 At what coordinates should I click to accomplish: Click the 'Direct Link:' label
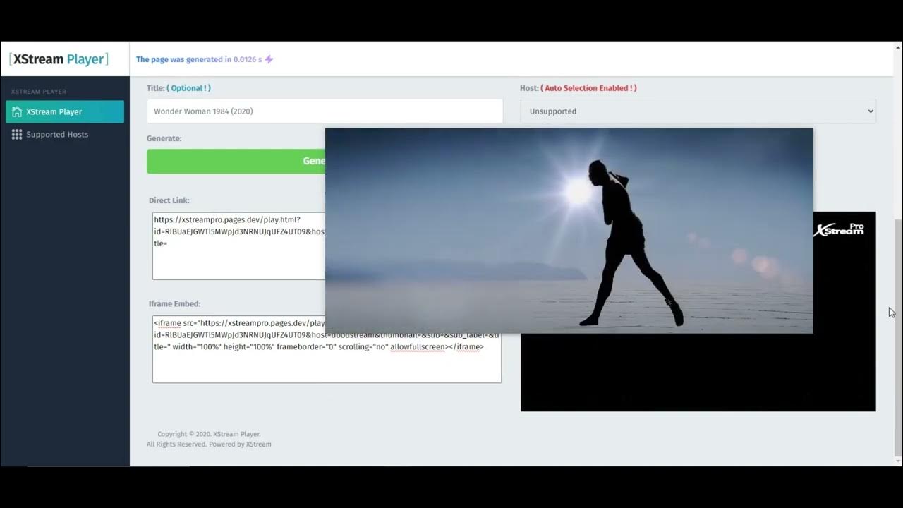click(x=169, y=200)
